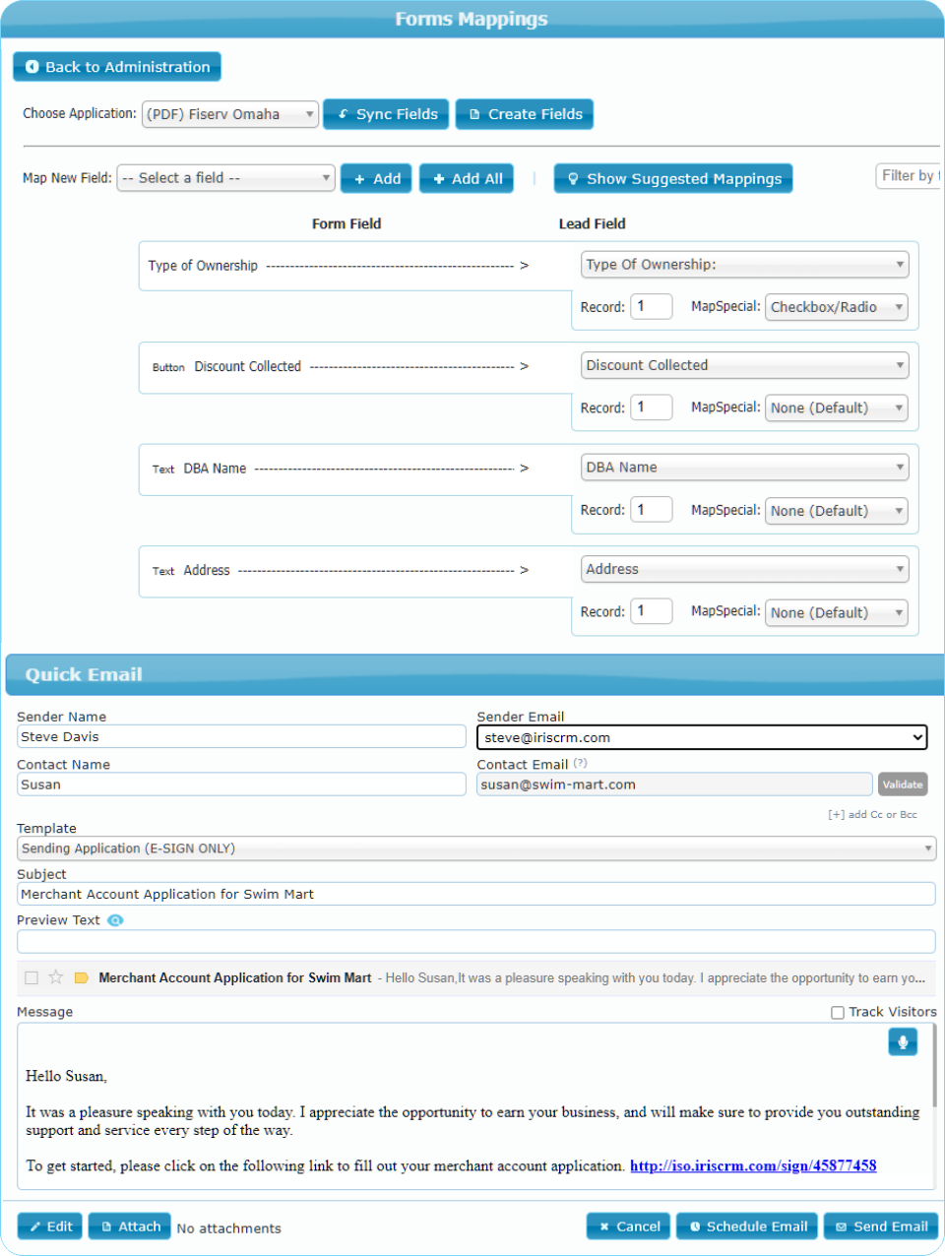Click the Validate email button

(903, 785)
